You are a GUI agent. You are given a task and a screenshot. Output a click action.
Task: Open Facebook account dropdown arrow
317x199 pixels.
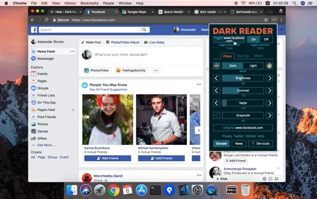(282, 30)
